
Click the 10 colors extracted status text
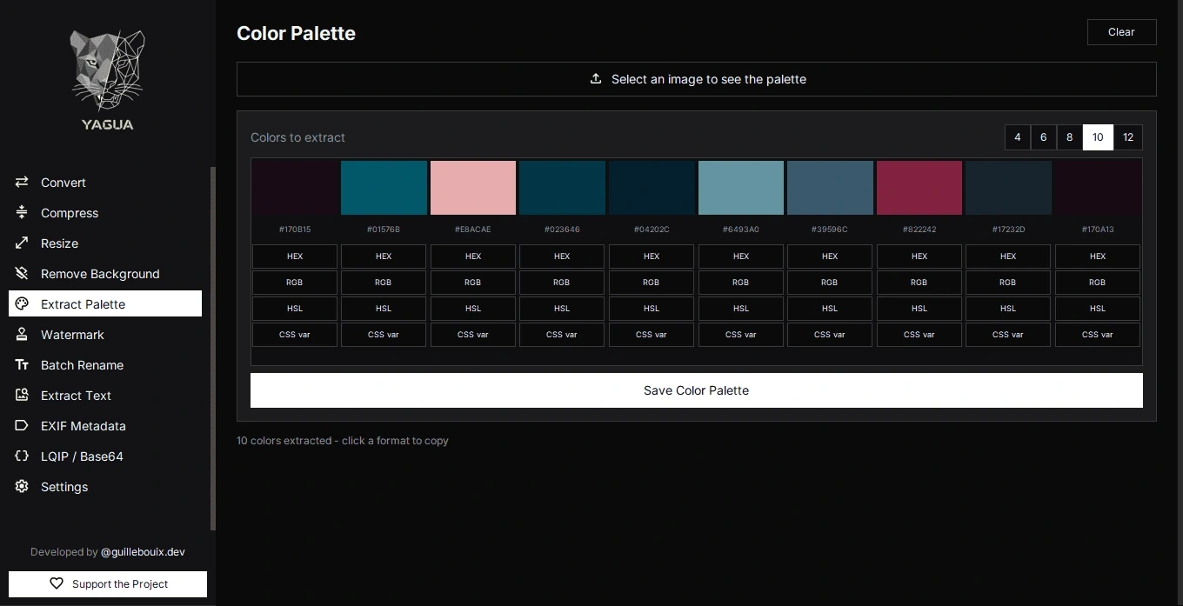343,441
